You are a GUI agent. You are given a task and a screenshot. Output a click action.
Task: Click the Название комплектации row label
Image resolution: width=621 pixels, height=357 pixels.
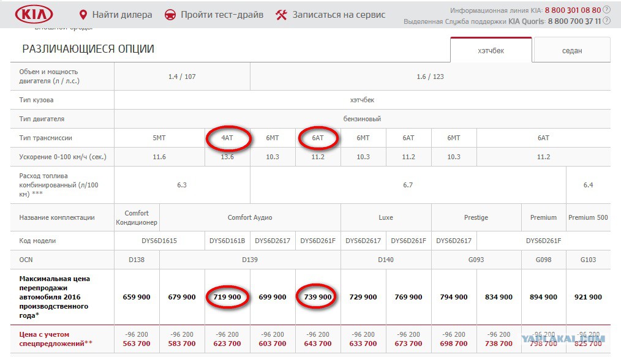[x=56, y=217]
